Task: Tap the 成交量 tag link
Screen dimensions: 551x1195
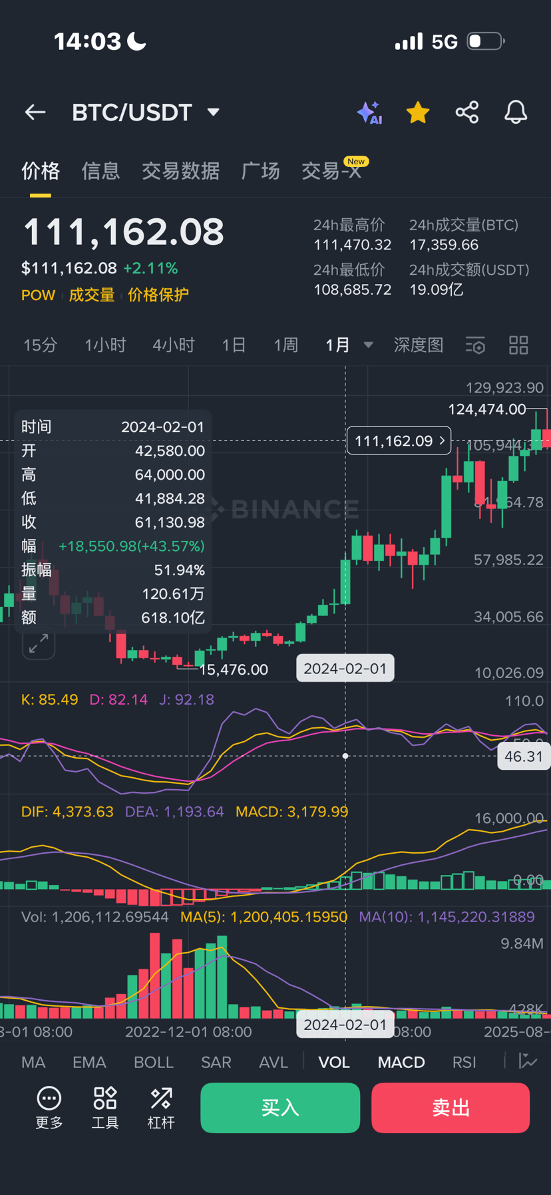Action: click(92, 295)
